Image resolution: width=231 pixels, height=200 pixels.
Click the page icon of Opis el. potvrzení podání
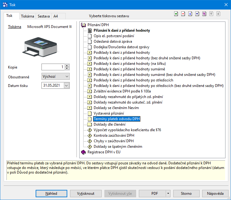tap(90, 36)
